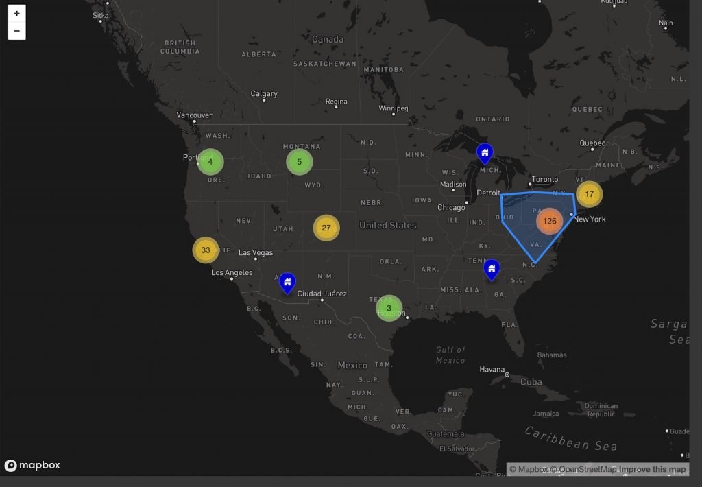Screen dimensions: 702x487
Task: Select the Regina city label
Action: click(x=336, y=102)
